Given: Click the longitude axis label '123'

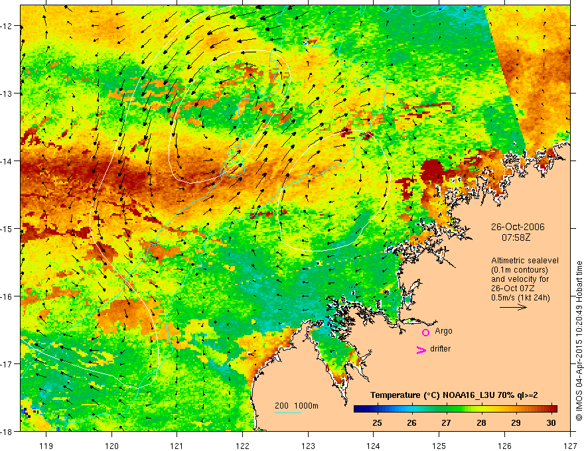Looking at the screenshot, I should 308,446.
